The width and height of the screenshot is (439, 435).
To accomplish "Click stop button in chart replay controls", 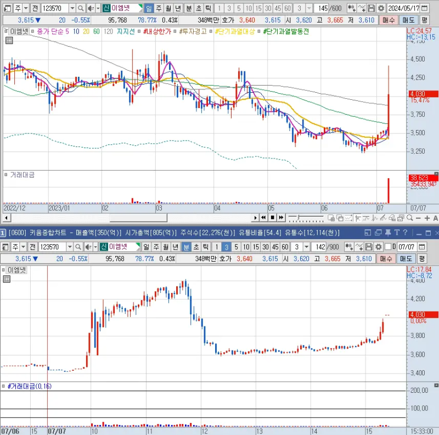I will (x=272, y=218).
